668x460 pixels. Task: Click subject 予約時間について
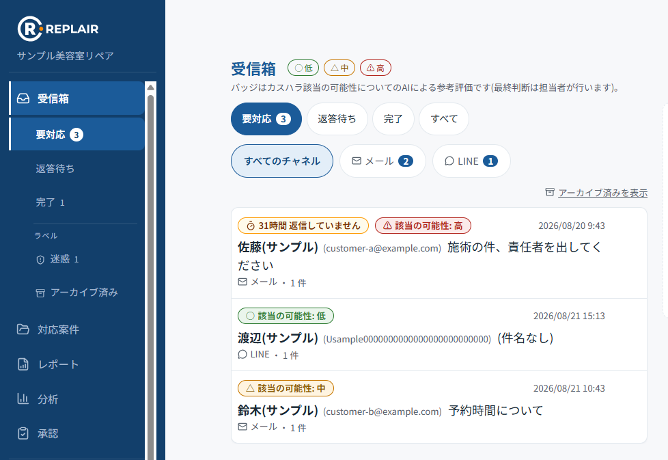coord(496,411)
